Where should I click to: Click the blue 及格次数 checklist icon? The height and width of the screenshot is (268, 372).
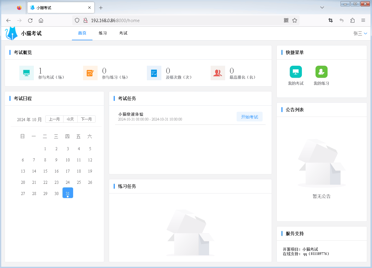[154, 73]
